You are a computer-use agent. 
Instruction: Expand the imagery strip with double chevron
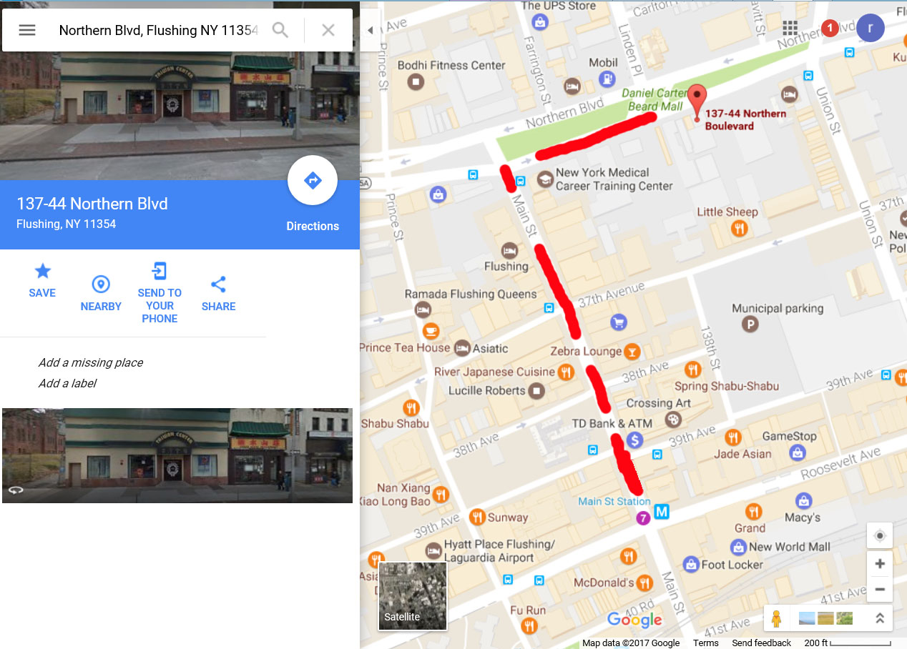pos(880,618)
